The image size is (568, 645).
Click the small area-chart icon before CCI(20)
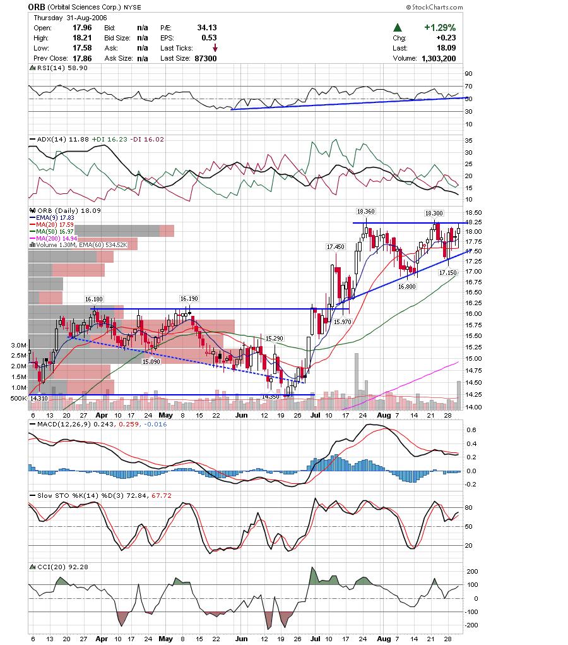click(x=32, y=567)
